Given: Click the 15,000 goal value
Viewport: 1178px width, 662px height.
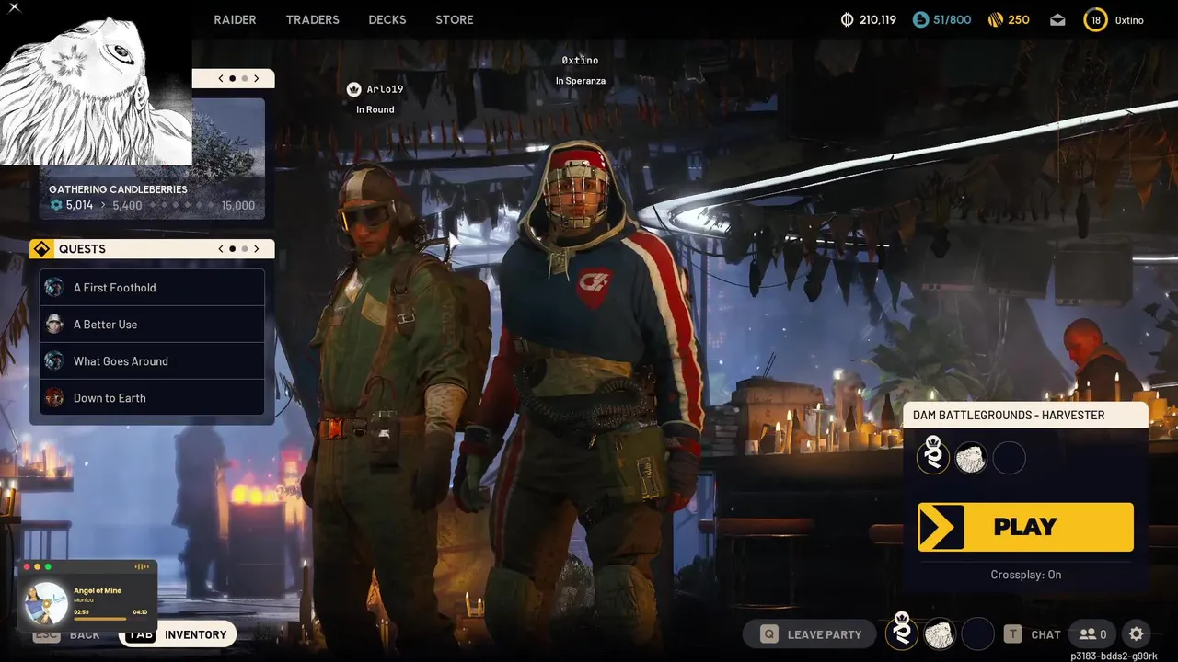Looking at the screenshot, I should point(238,205).
